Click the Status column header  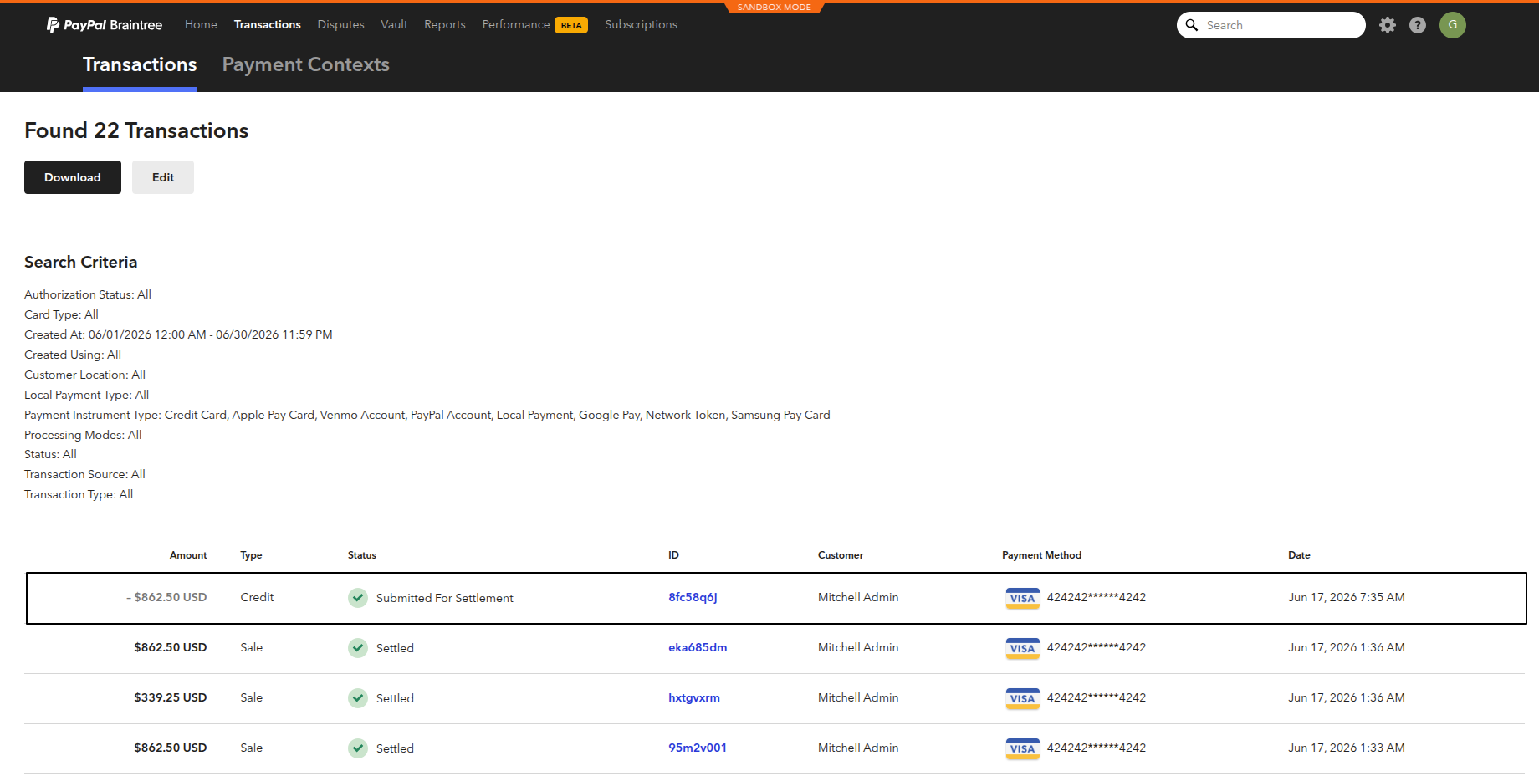(362, 555)
